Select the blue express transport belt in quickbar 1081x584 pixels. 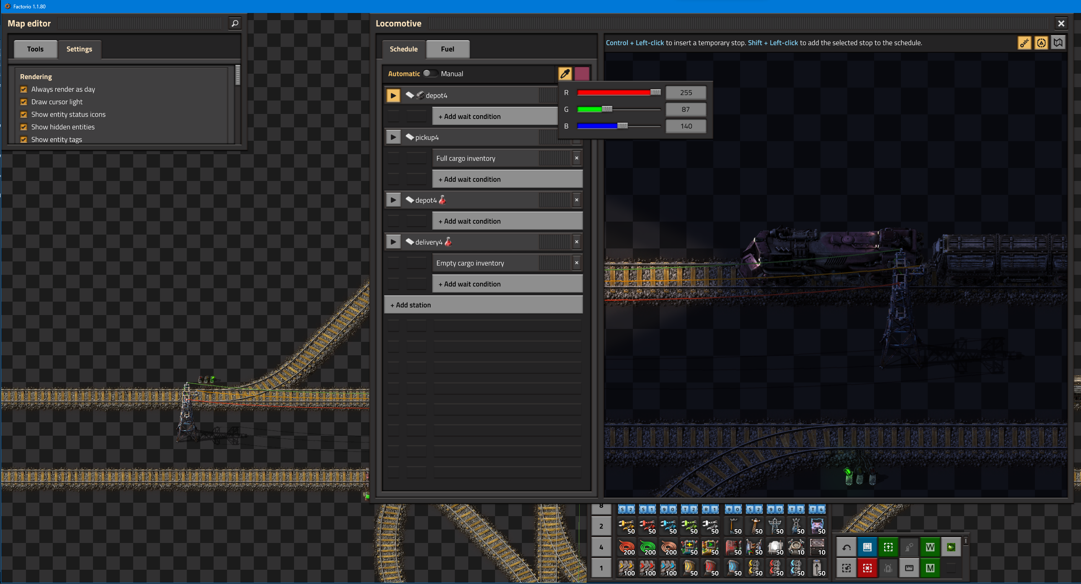(668, 568)
